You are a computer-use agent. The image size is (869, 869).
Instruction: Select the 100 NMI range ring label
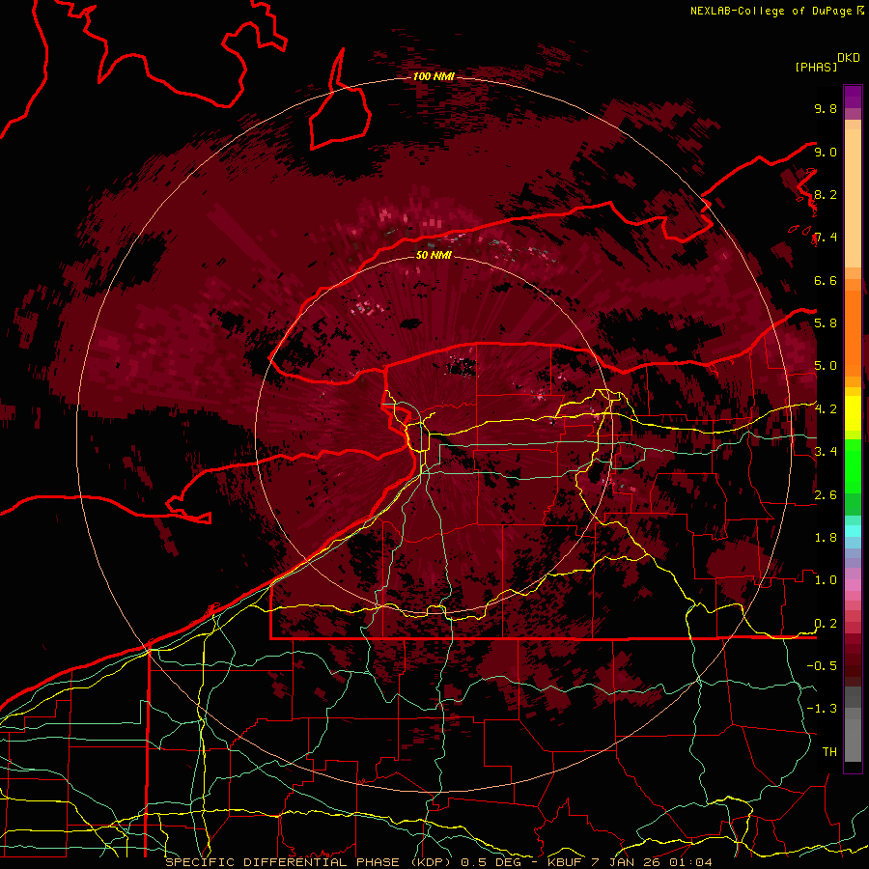[x=434, y=76]
